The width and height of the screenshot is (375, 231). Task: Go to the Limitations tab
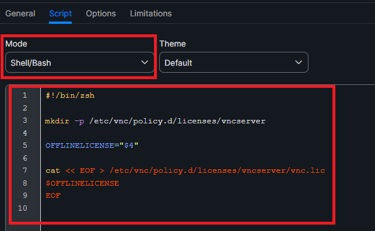[150, 13]
